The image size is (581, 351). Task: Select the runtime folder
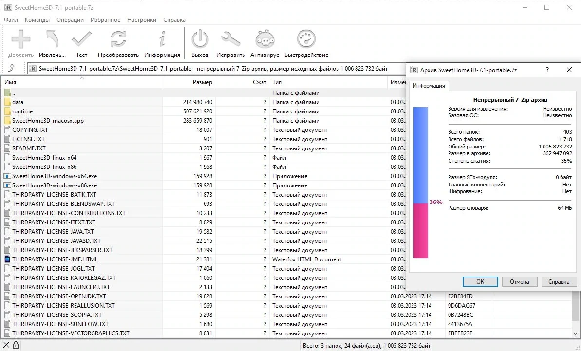[x=22, y=111]
